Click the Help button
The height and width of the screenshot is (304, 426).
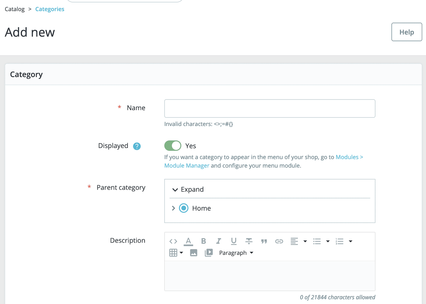click(x=407, y=32)
